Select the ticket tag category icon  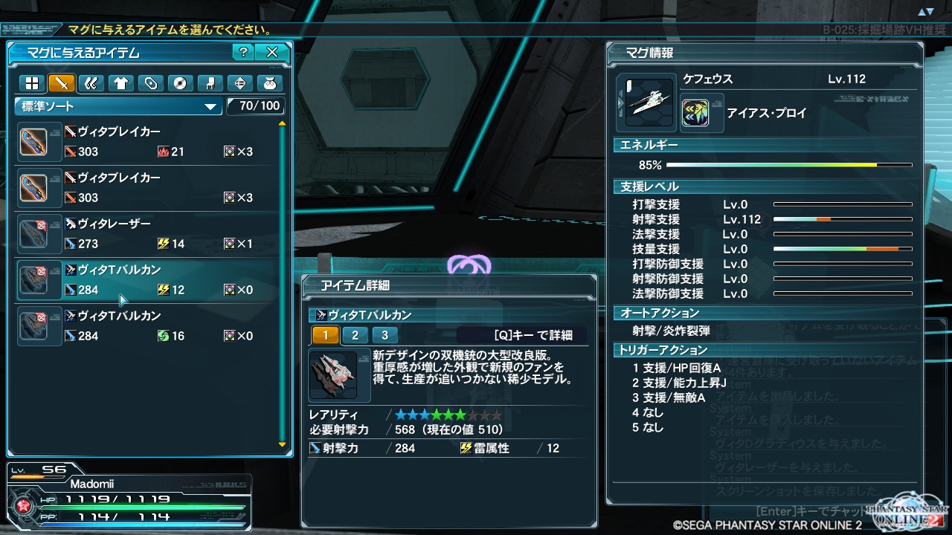coord(151,83)
